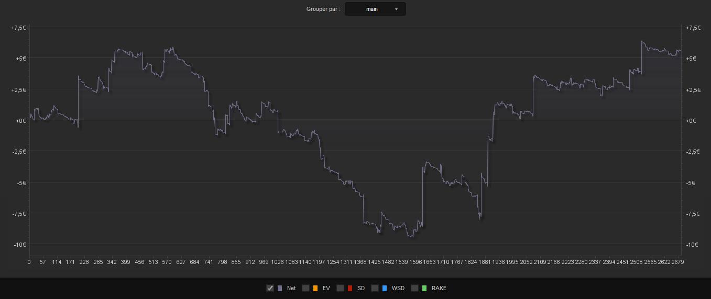Image resolution: width=711 pixels, height=299 pixels.
Task: Click the right axis "-5€" label
Action: pos(691,183)
